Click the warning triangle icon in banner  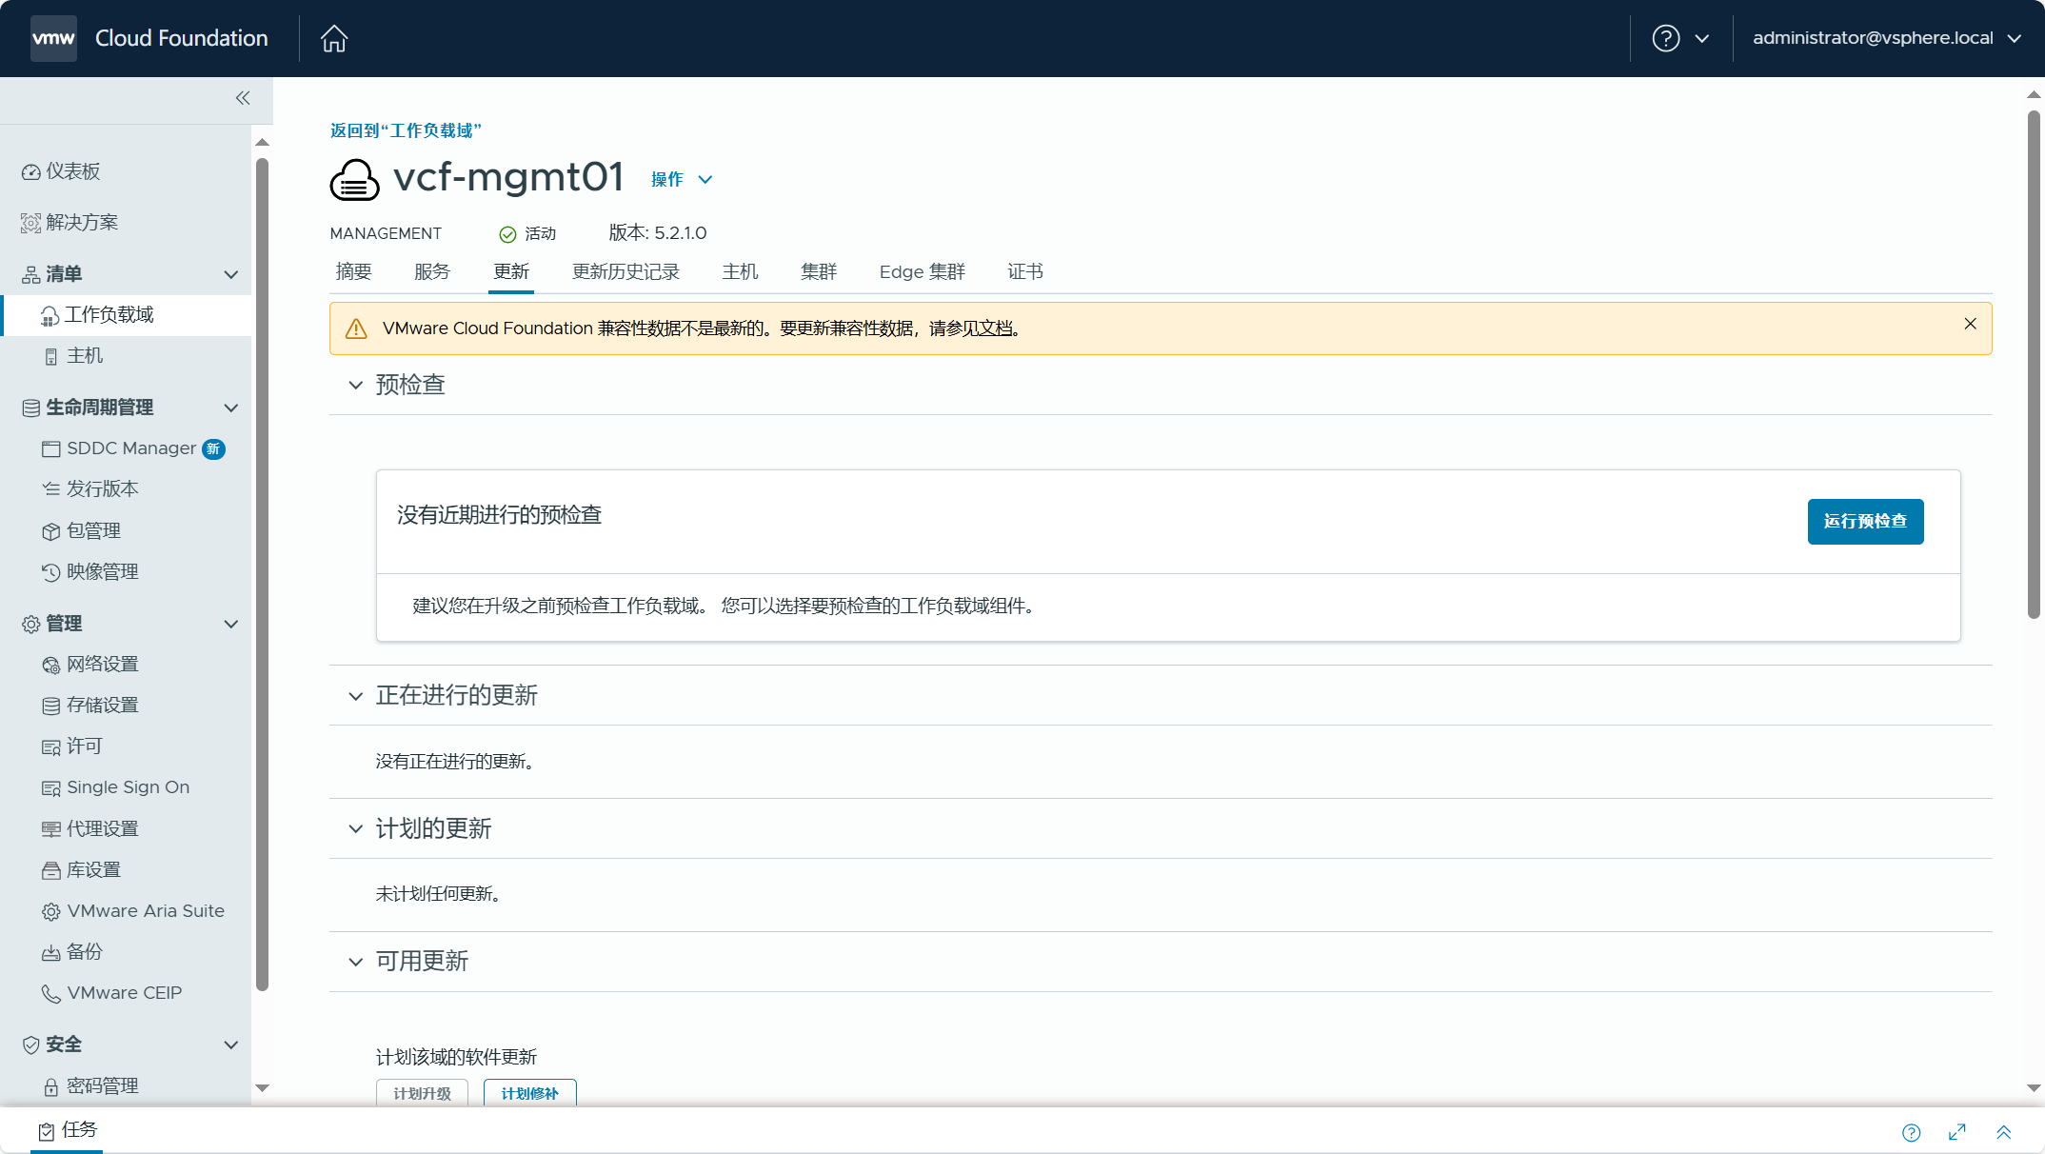click(x=356, y=328)
